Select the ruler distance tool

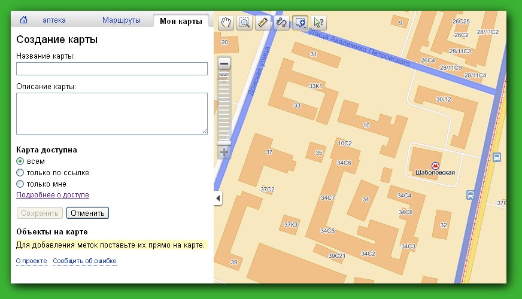(x=263, y=23)
